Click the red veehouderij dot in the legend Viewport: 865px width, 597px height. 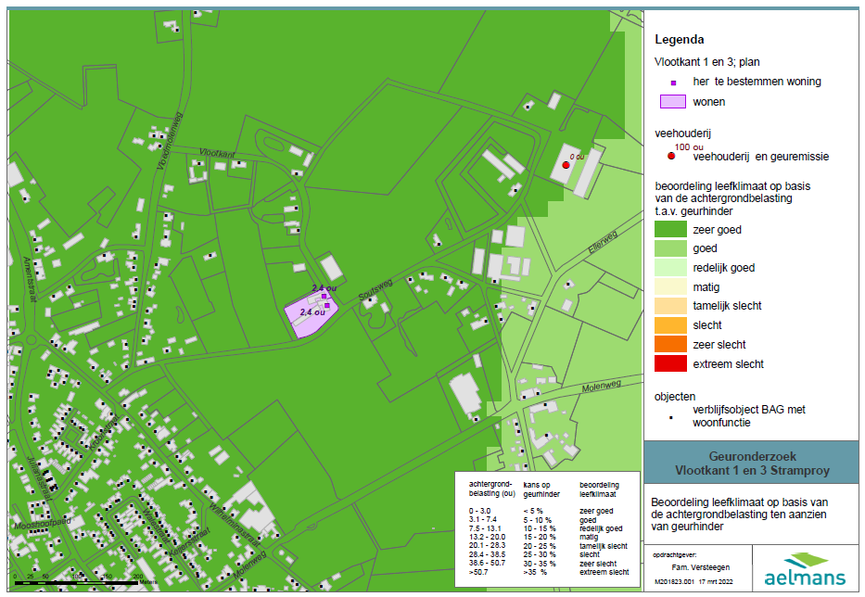(x=671, y=156)
